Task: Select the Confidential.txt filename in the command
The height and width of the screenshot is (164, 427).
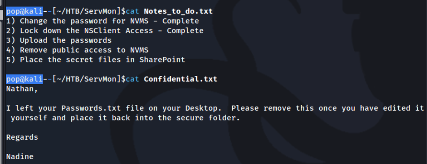Action: click(x=180, y=79)
